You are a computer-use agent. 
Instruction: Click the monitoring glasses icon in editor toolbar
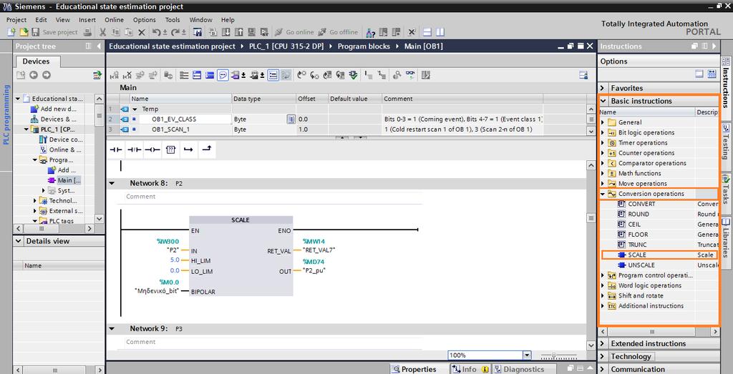410,74
